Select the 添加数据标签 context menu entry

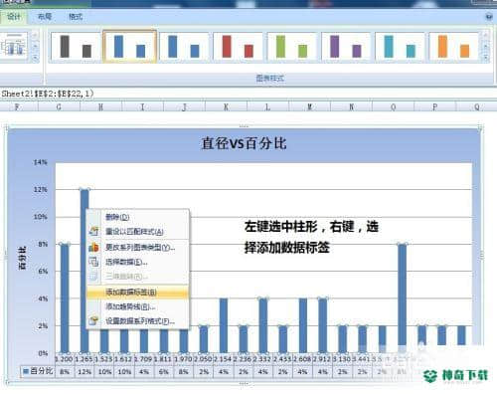coord(138,293)
